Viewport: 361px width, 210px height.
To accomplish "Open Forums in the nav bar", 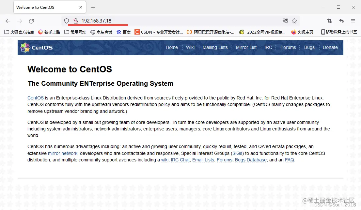I will pyautogui.click(x=288, y=47).
